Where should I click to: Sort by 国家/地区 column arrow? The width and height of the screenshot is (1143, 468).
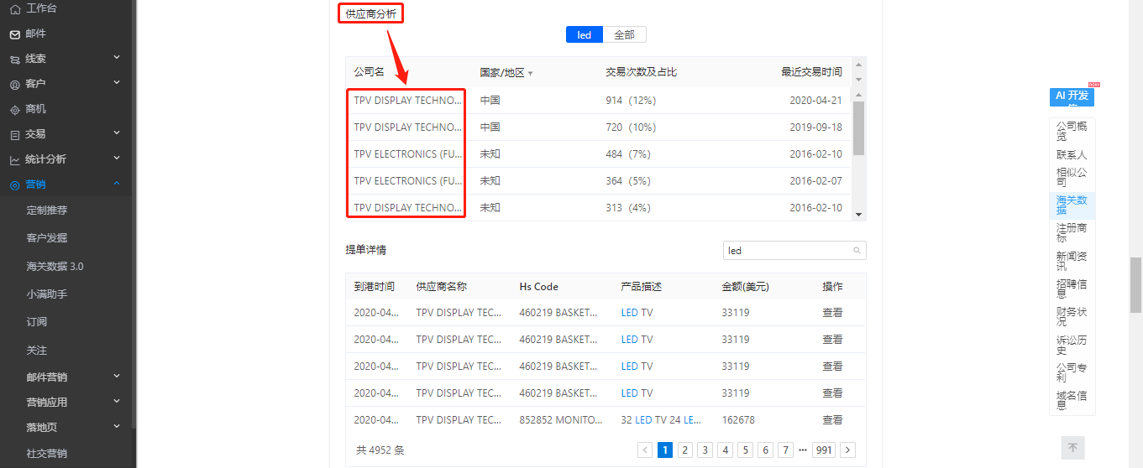click(530, 74)
